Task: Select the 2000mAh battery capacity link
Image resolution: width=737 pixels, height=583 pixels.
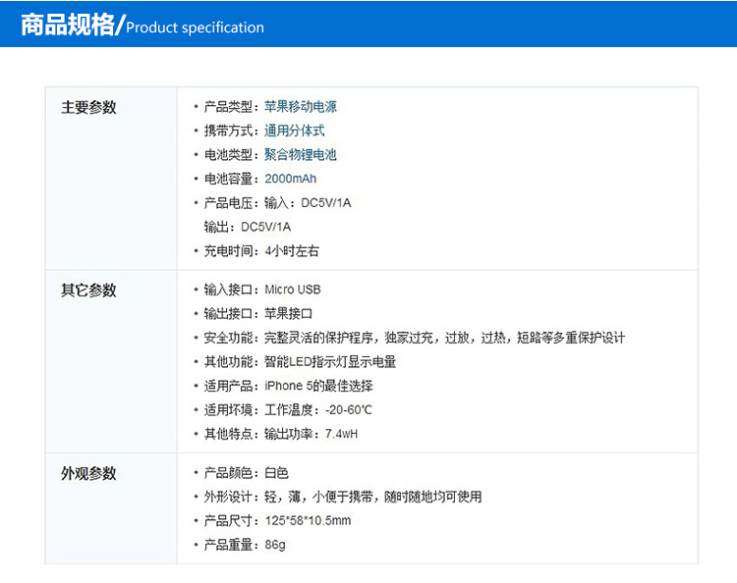Action: pos(291,179)
